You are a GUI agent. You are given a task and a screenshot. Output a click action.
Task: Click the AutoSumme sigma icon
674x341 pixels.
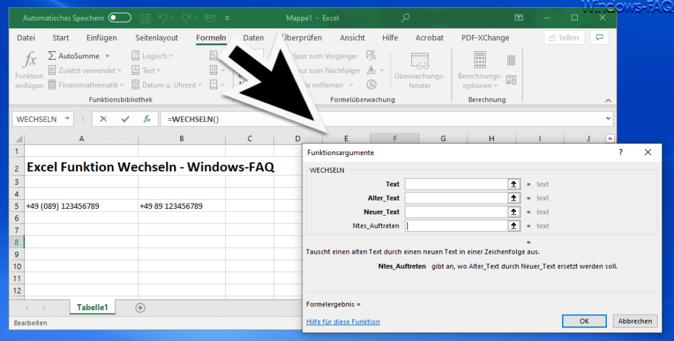(x=52, y=56)
